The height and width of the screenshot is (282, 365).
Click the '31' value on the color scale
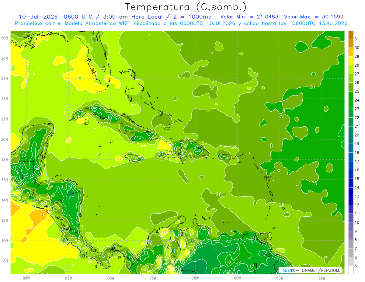(357, 39)
